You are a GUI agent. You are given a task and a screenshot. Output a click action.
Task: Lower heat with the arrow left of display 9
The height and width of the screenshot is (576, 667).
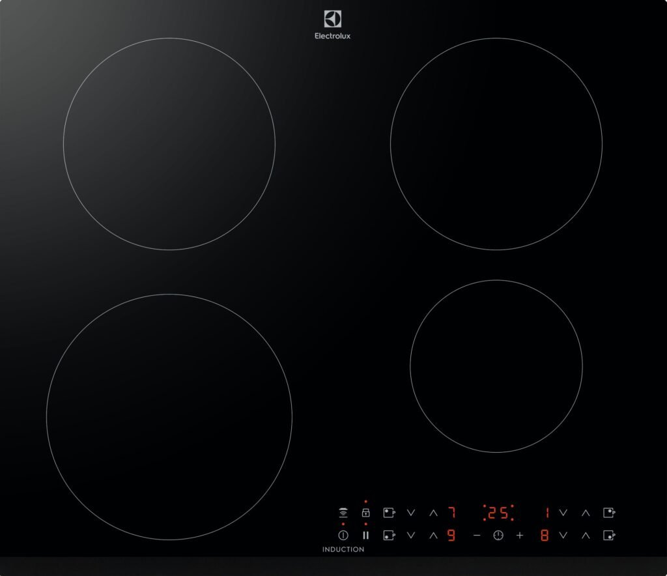coord(410,535)
